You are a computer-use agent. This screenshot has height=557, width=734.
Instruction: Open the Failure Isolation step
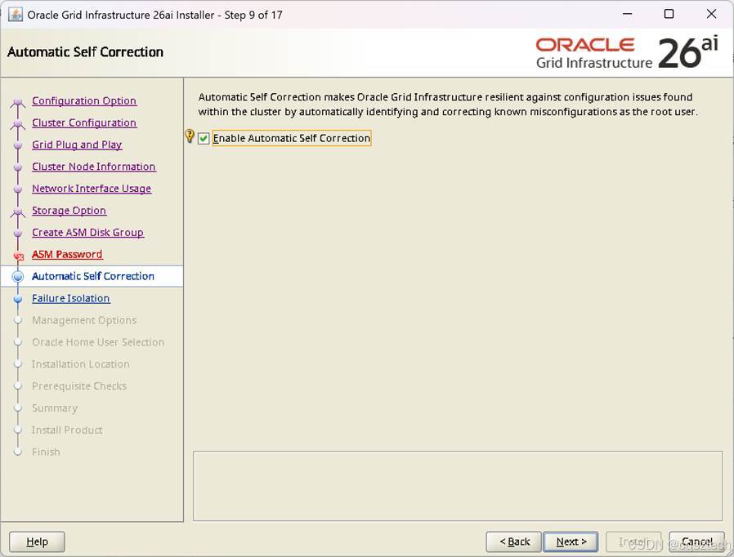tap(70, 298)
